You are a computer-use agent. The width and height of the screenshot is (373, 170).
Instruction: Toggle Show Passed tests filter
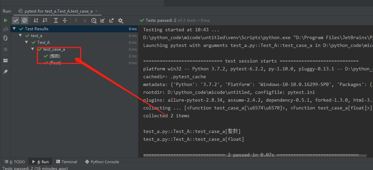click(x=16, y=21)
